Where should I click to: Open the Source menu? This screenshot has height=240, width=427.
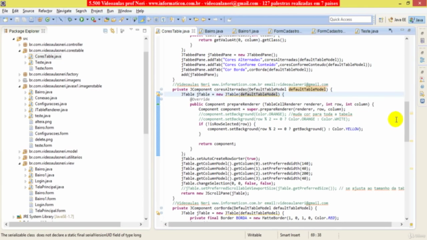[x=28, y=11]
